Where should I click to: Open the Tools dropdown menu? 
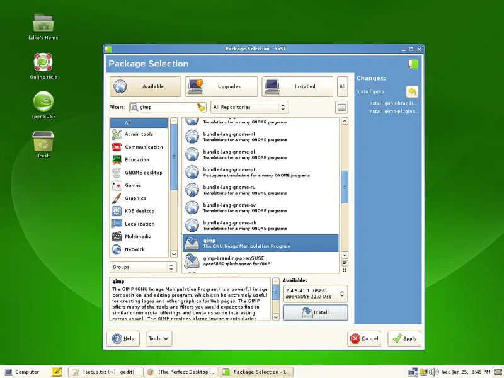coord(159,338)
